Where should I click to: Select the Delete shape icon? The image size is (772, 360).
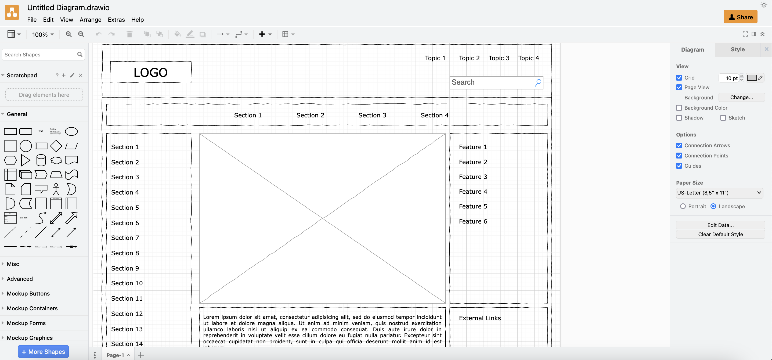click(x=129, y=34)
